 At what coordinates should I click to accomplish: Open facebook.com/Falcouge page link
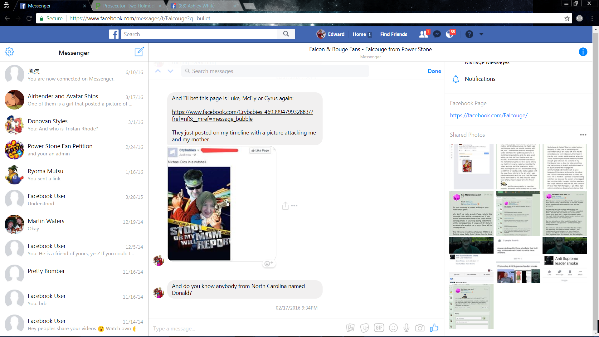coord(489,115)
